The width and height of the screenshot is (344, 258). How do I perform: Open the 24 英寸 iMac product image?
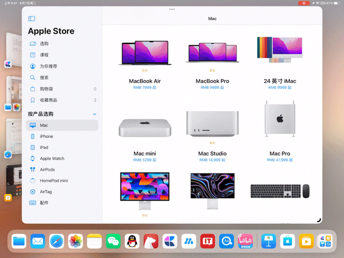click(x=280, y=50)
